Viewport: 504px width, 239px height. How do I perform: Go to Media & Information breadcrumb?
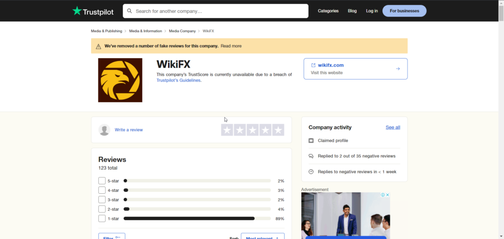click(146, 31)
